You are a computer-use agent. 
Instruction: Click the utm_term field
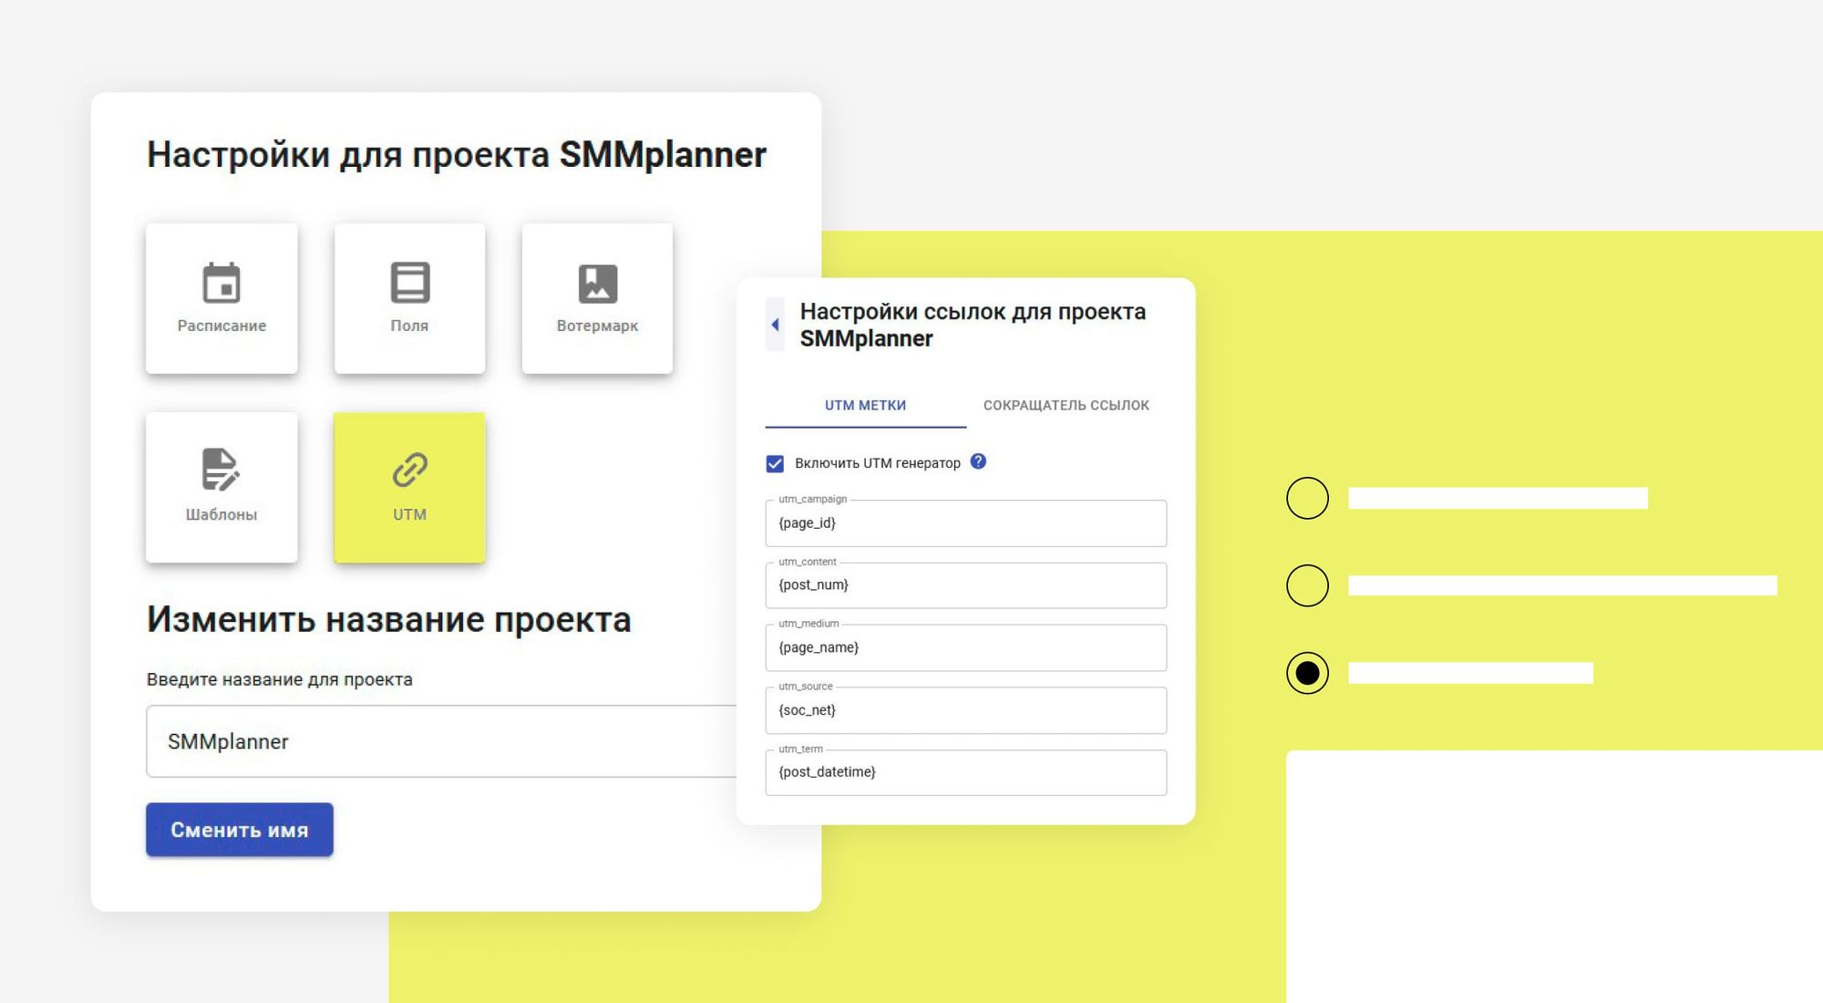pos(966,772)
